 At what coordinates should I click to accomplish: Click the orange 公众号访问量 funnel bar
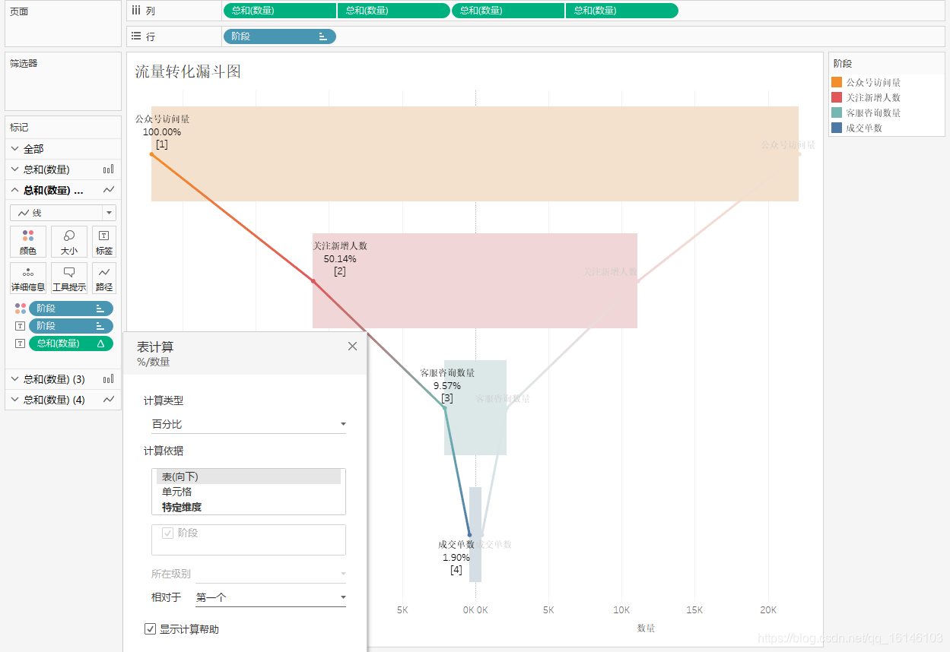475,154
